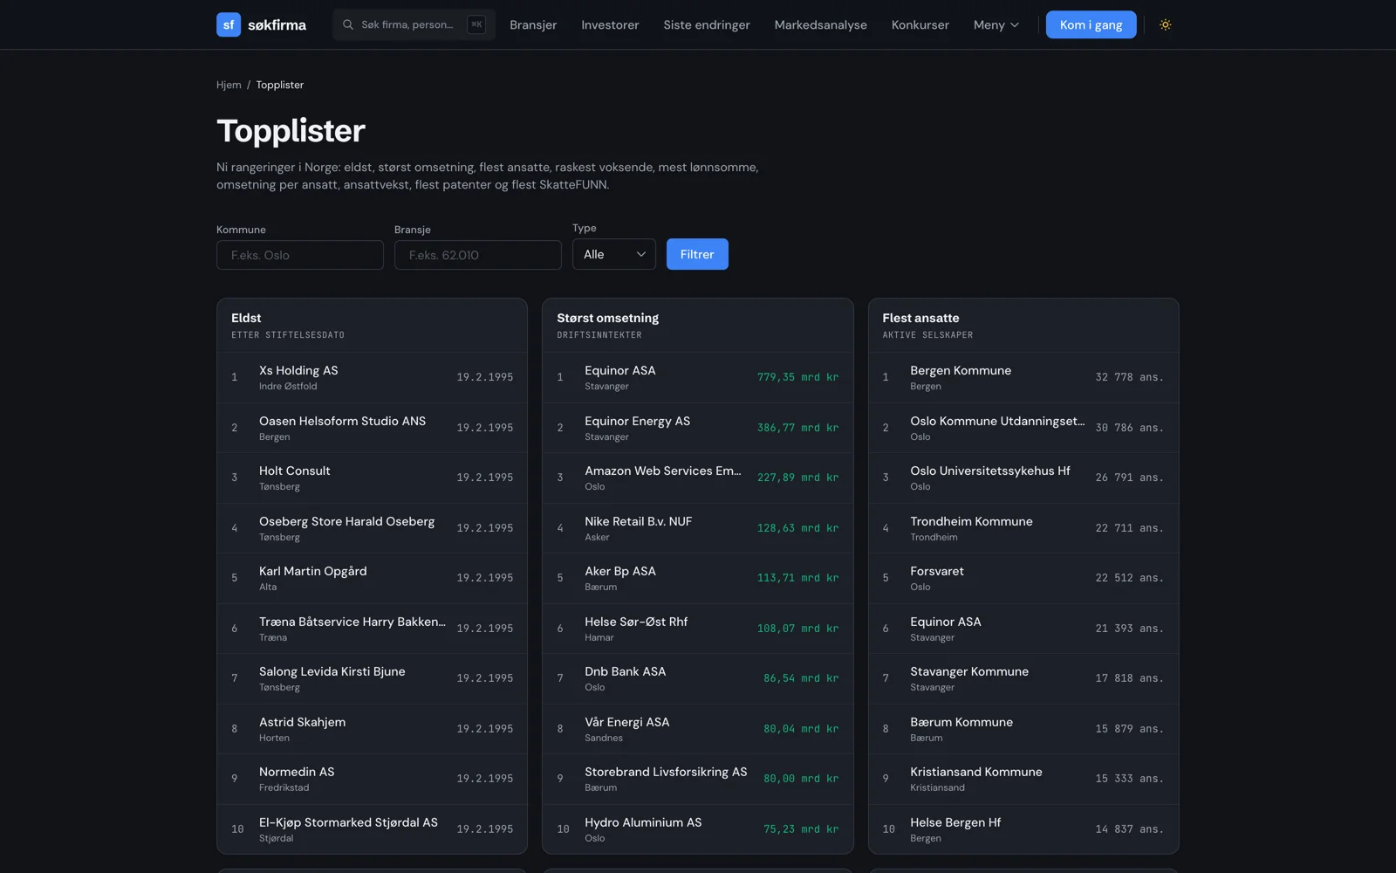The width and height of the screenshot is (1396, 873).
Task: Select Helse Sør-Øst Rhf row
Action: pos(698,629)
